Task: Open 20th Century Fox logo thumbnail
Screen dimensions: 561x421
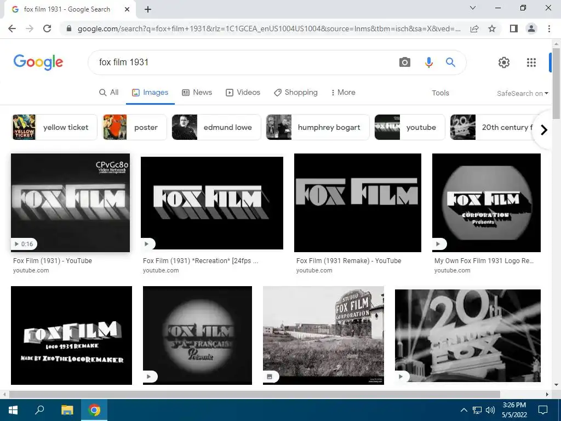Action: click(x=468, y=335)
